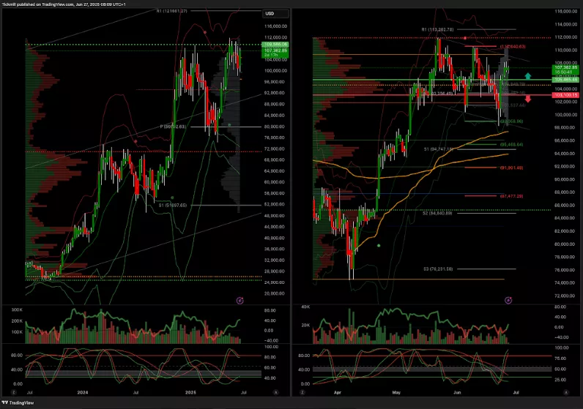Viewport: 583px width, 409px height.
Task: Click the purple lightning icon on right chart
Action: point(508,300)
